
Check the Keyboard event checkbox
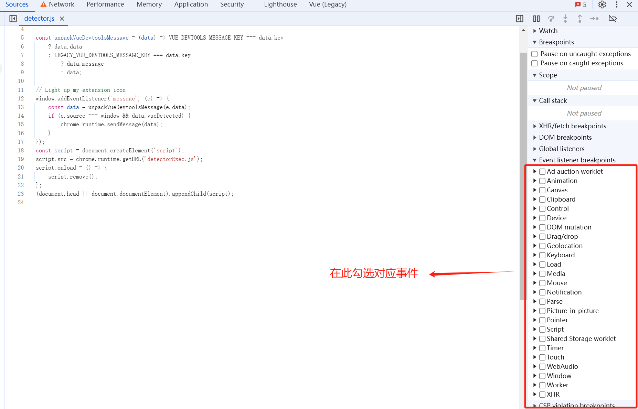(542, 255)
